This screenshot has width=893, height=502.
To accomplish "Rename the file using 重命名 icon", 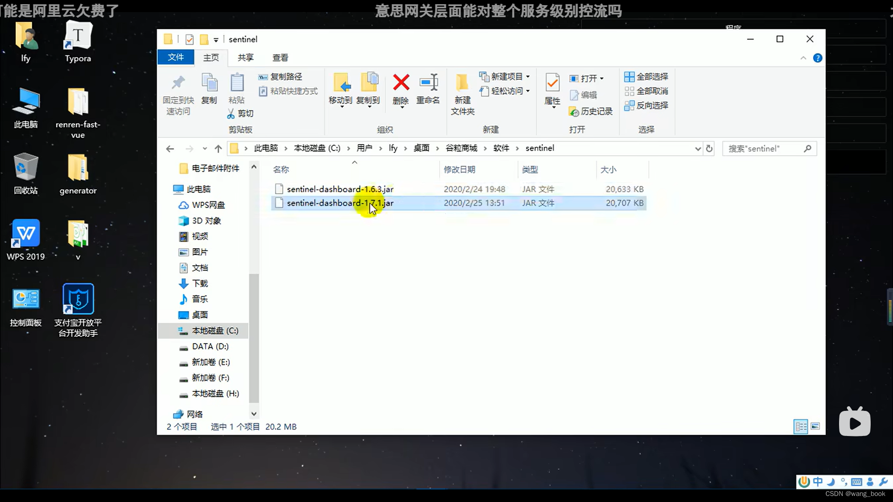I will click(x=428, y=90).
